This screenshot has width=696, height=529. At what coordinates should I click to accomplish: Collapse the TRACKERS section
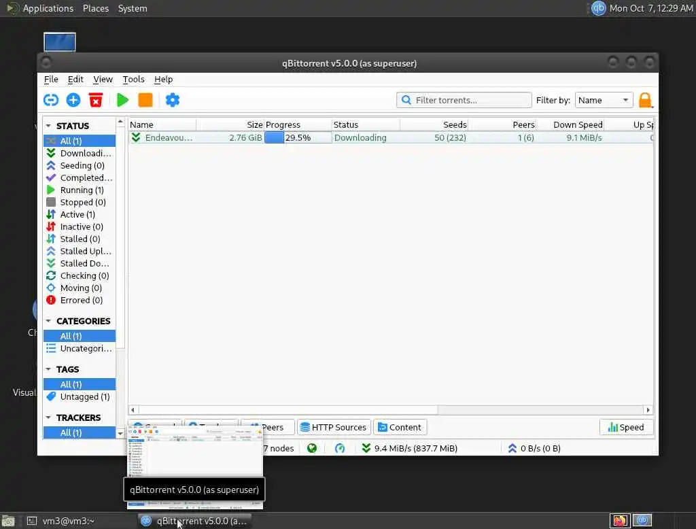(x=48, y=417)
